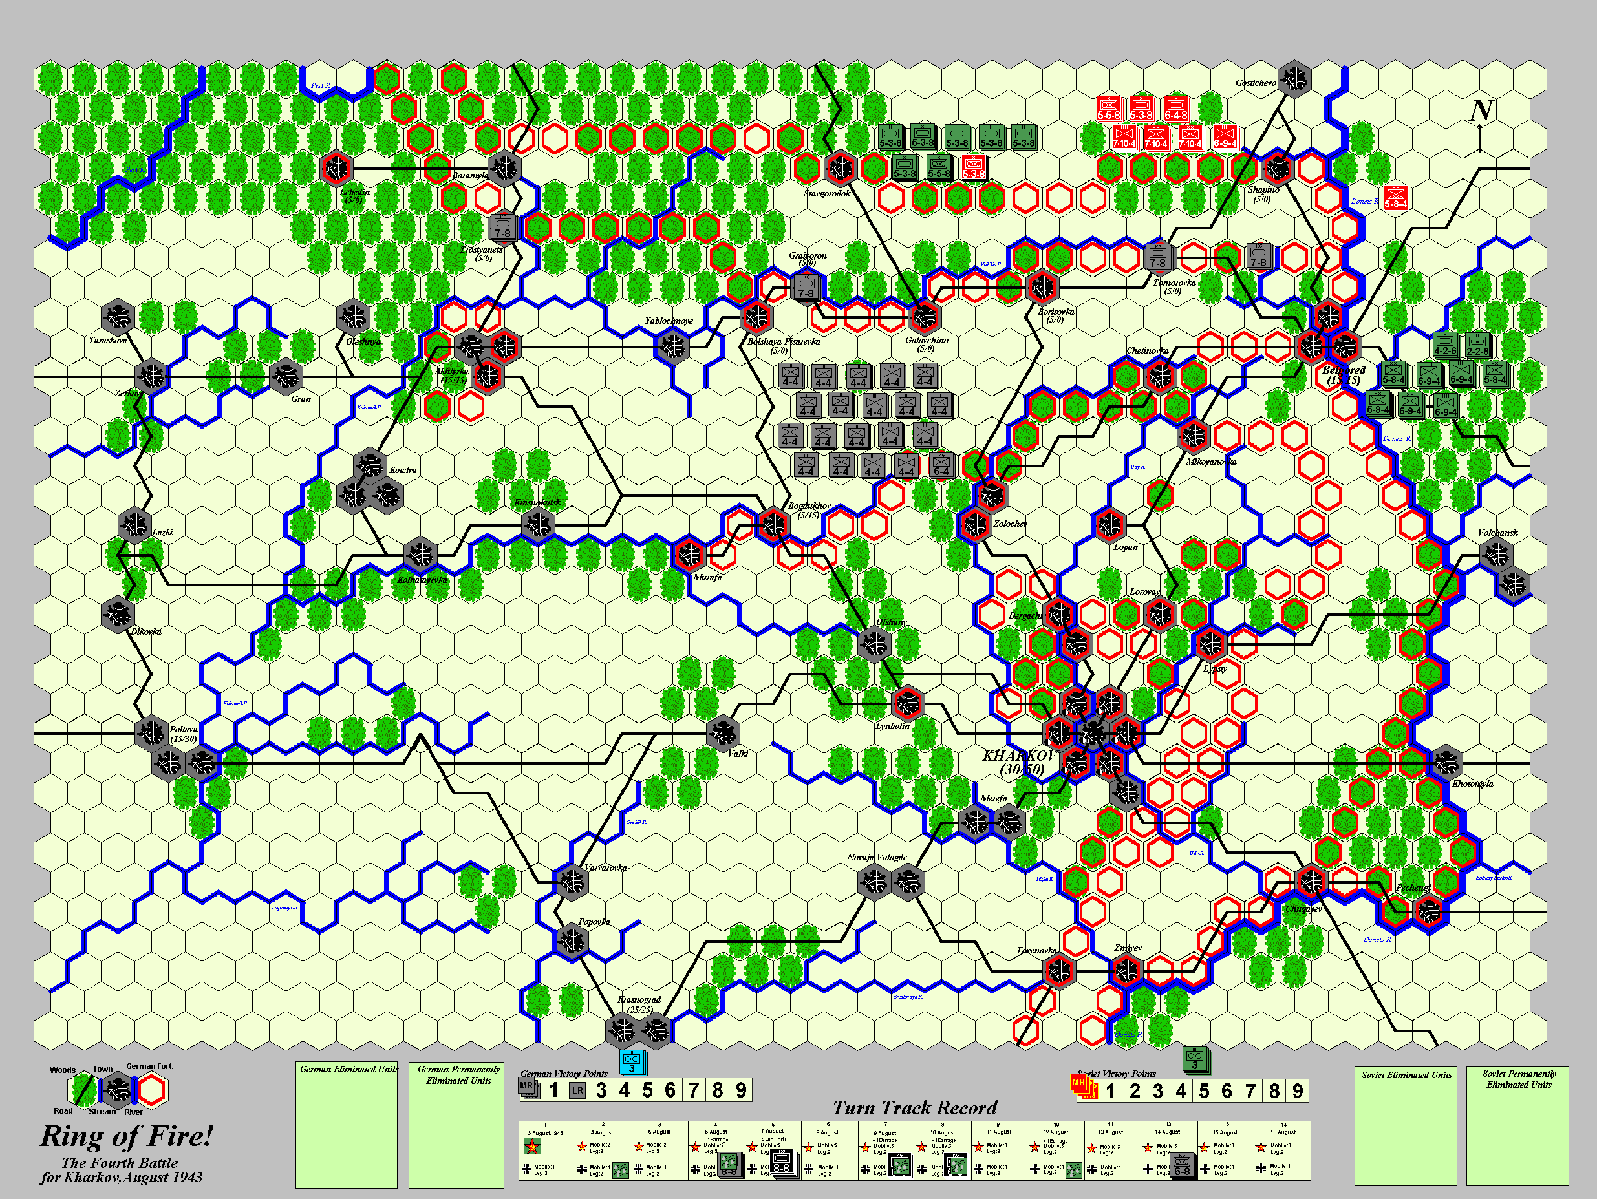Click the turn 6 '8 August' track box
This screenshot has height=1199, width=1597.
829,1151
